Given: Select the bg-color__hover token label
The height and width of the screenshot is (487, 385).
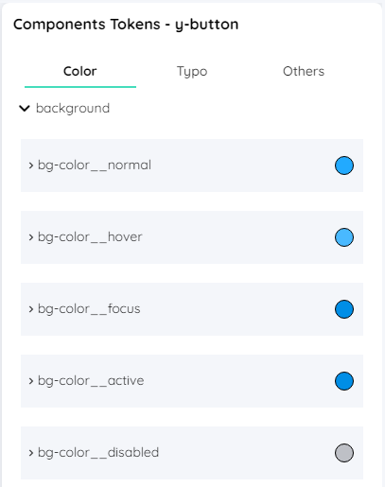Looking at the screenshot, I should tap(90, 237).
